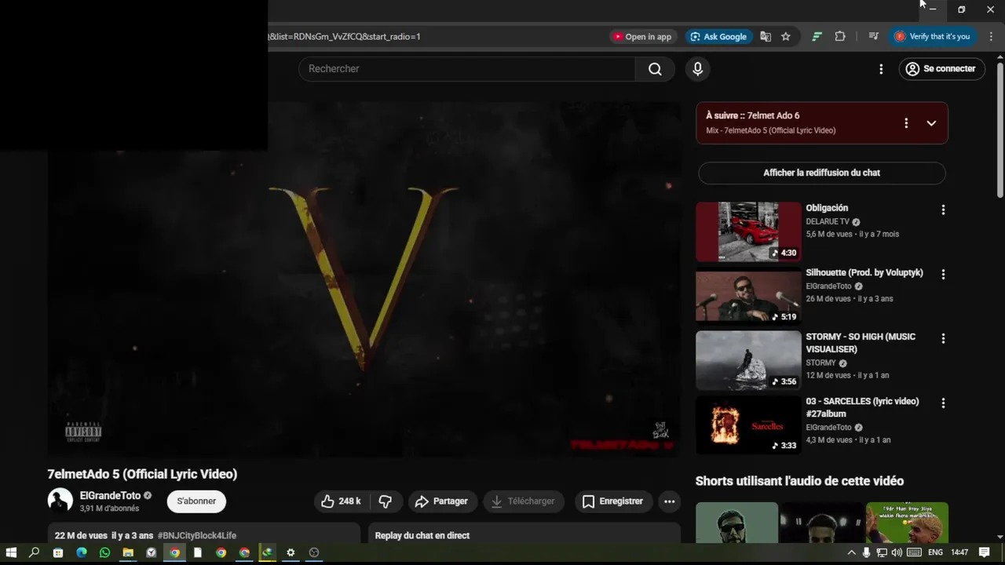This screenshot has height=565, width=1005.
Task: Open the first short with the man in sunglasses
Action: coord(736,523)
